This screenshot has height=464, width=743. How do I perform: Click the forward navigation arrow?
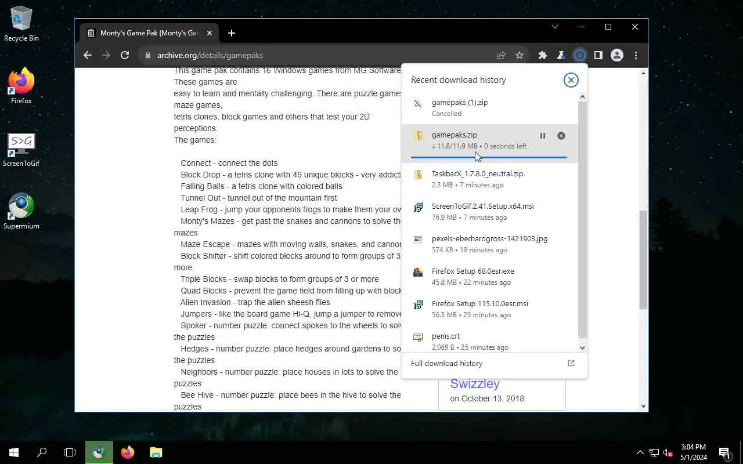point(106,55)
